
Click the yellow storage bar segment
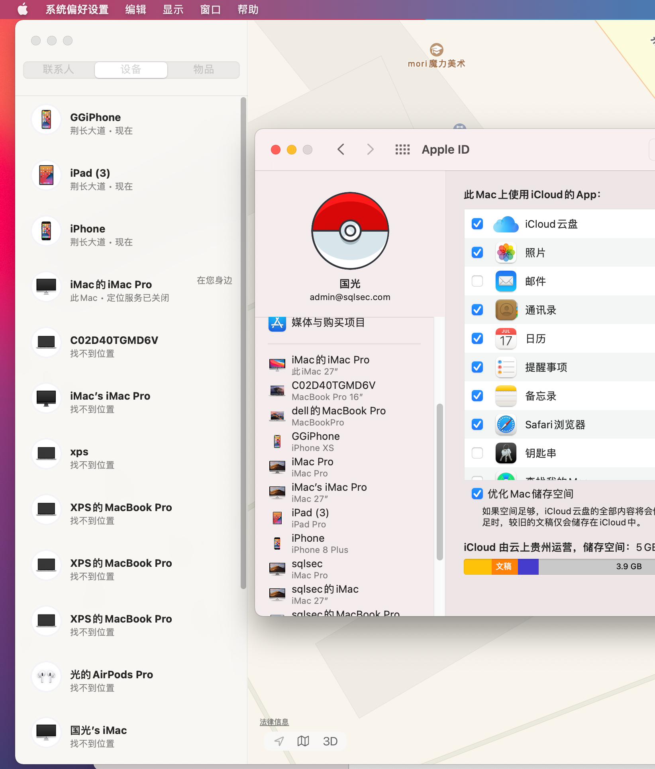pyautogui.click(x=478, y=567)
